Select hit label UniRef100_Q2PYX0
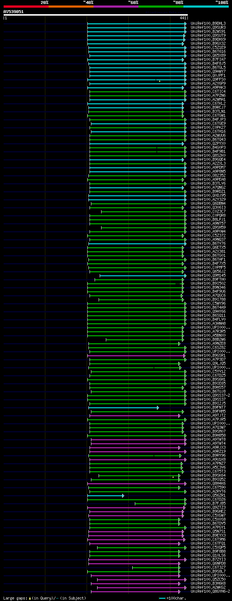 point(208,144)
